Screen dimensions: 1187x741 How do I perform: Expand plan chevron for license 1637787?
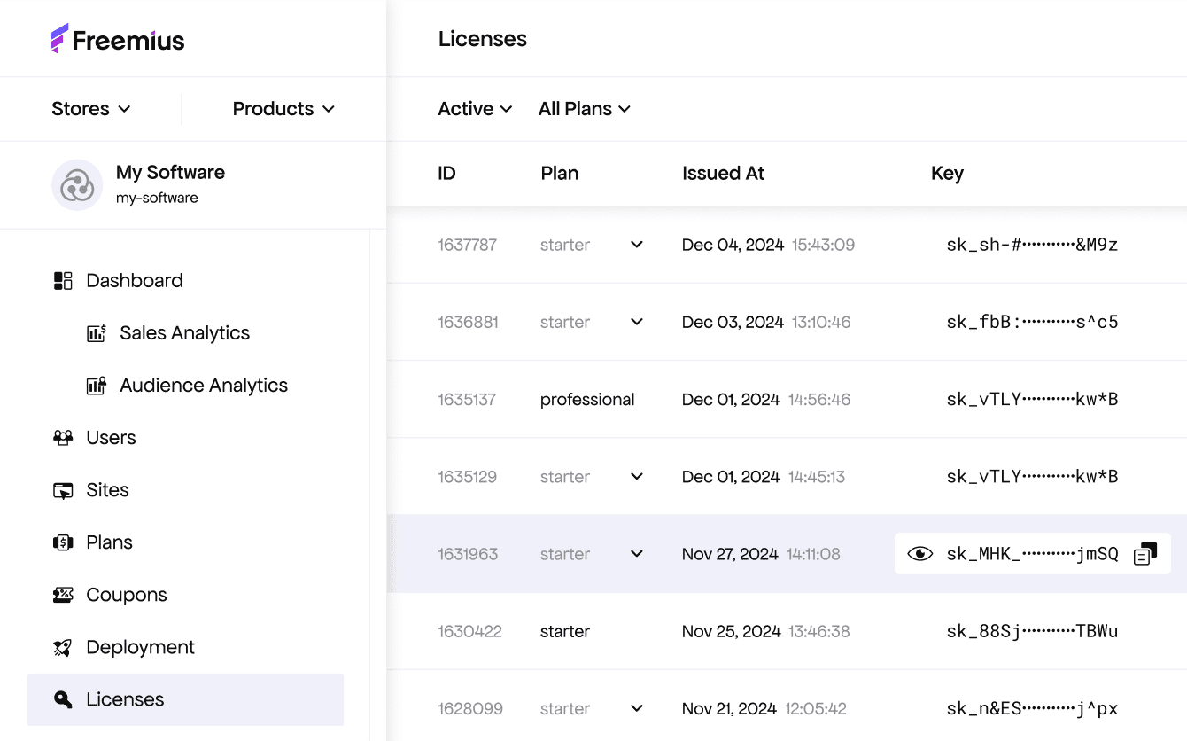(637, 245)
